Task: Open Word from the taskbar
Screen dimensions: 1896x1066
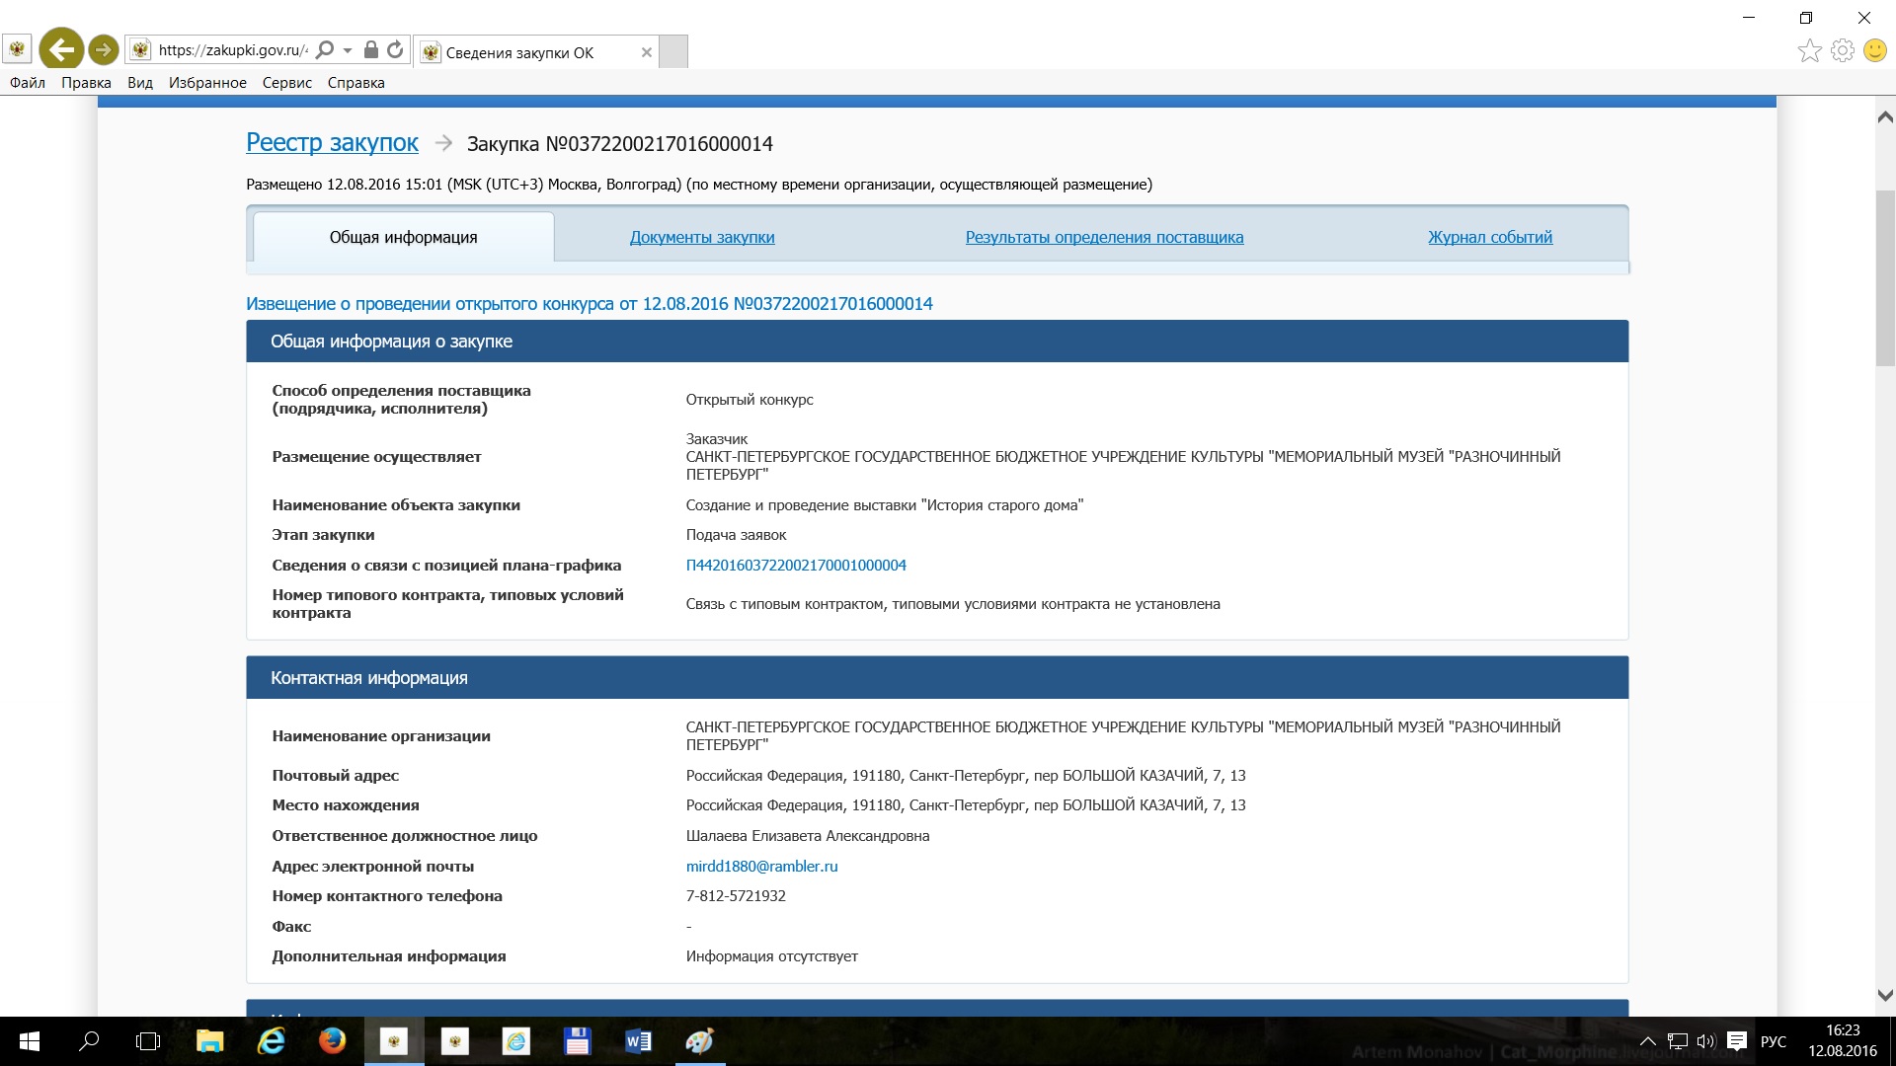Action: [638, 1040]
